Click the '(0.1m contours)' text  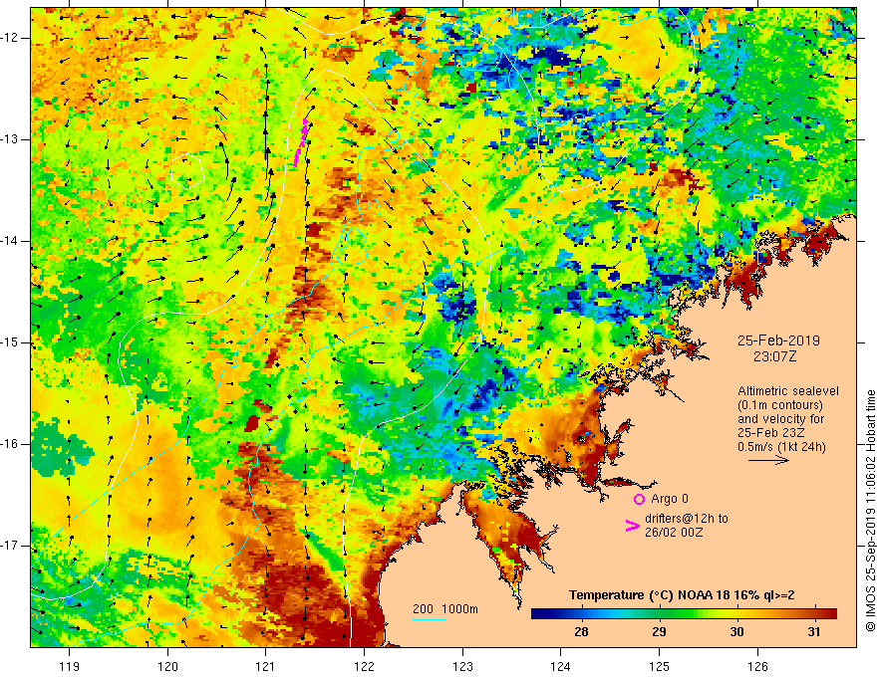click(x=780, y=405)
